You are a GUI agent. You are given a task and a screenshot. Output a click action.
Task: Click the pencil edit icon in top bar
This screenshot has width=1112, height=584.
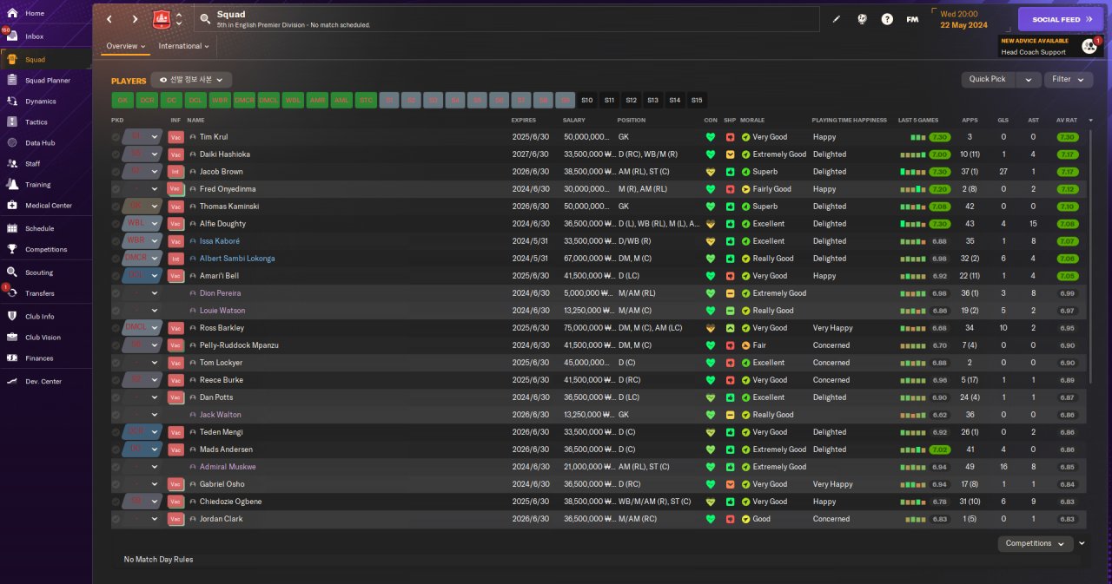tap(837, 19)
